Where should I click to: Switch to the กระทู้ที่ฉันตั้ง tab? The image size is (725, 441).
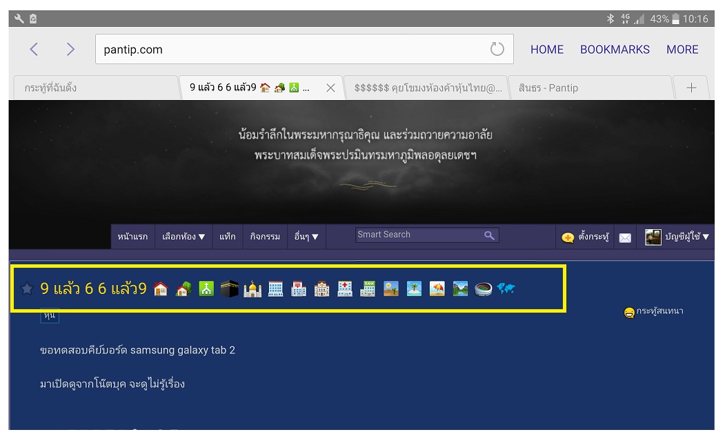(x=95, y=88)
